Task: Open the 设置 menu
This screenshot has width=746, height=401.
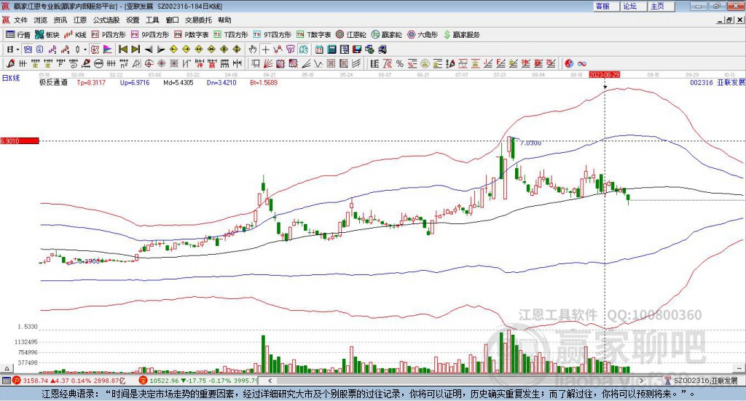Action: pos(133,20)
